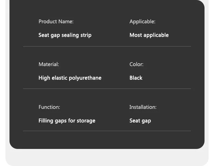Select the "High elastic polyurethane" value
This screenshot has width=214, height=166.
pyautogui.click(x=70, y=78)
